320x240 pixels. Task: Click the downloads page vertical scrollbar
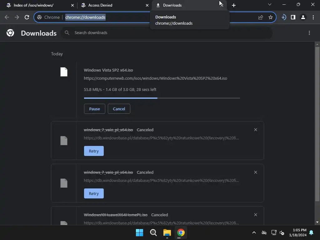(x=317, y=124)
